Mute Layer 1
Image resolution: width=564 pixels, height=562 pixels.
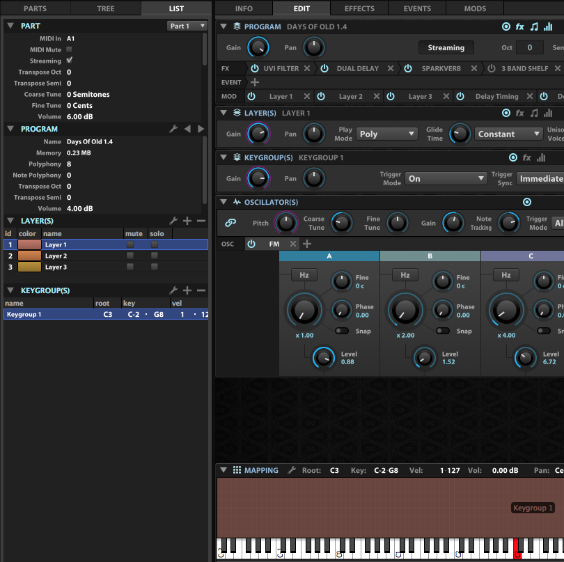130,244
